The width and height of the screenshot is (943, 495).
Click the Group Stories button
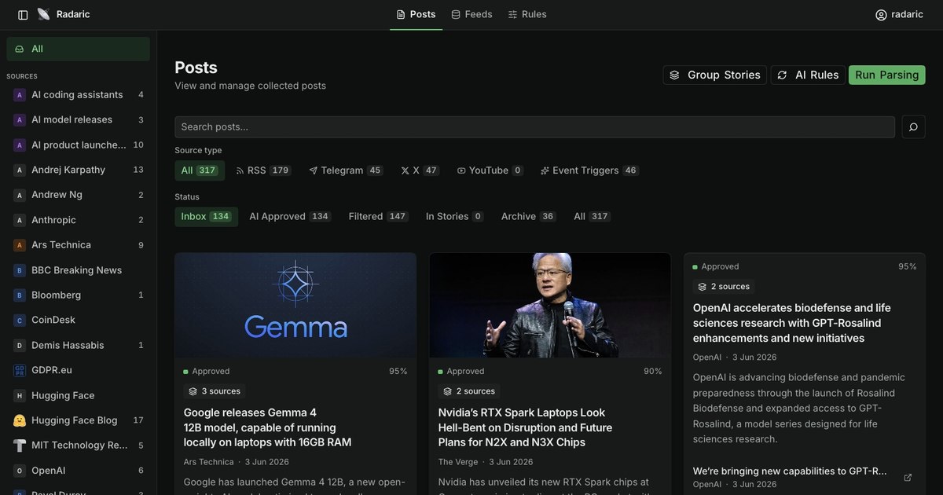715,75
